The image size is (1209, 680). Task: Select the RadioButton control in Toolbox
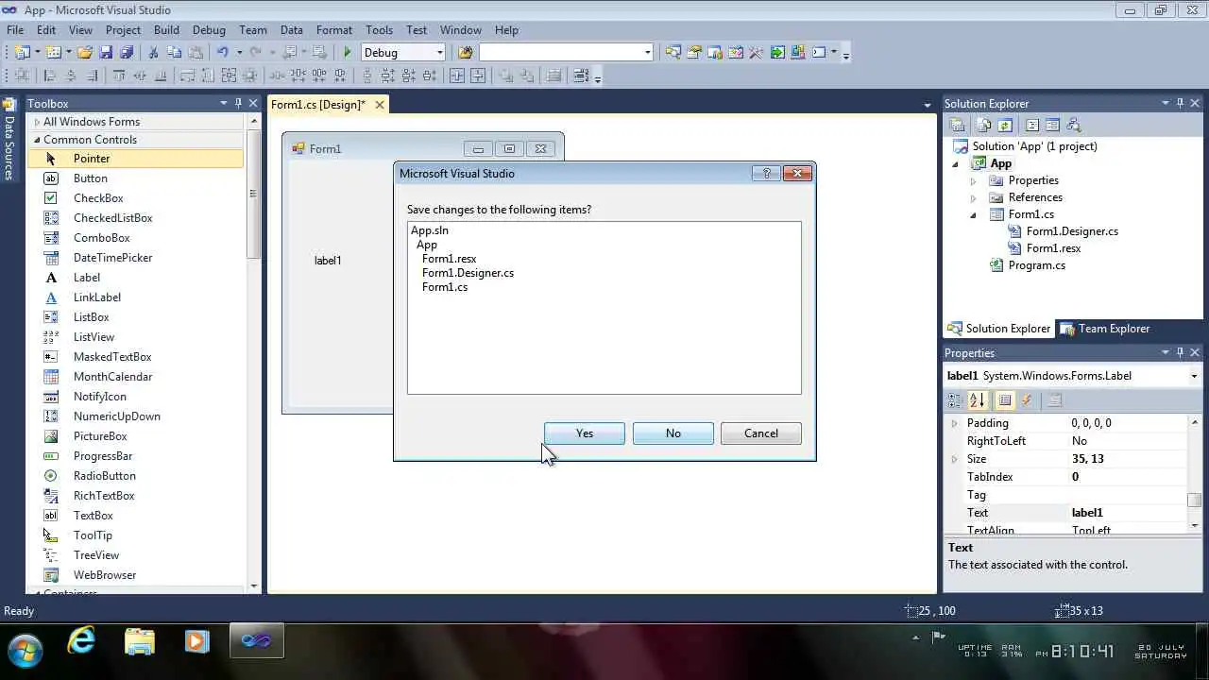[x=136, y=476]
